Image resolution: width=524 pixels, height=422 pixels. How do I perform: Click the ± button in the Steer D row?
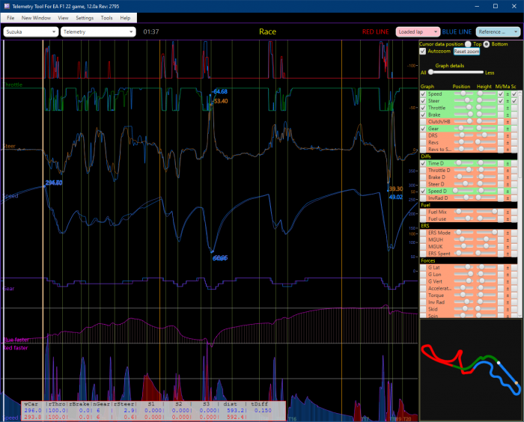point(508,184)
